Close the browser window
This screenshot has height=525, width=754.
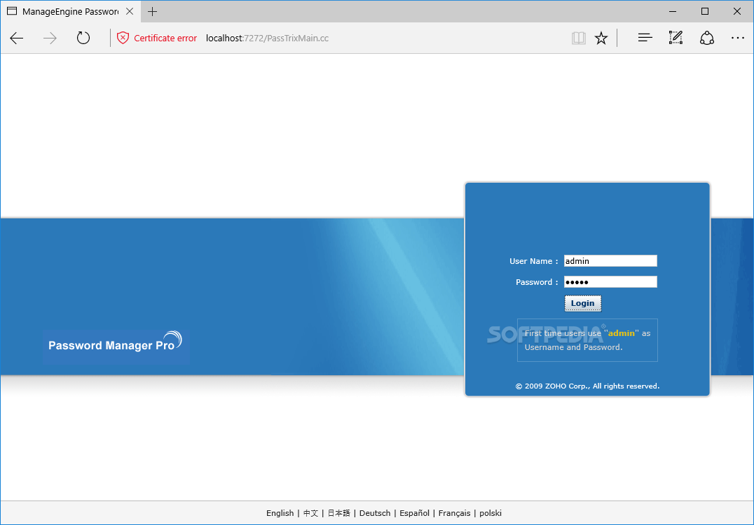pyautogui.click(x=737, y=11)
